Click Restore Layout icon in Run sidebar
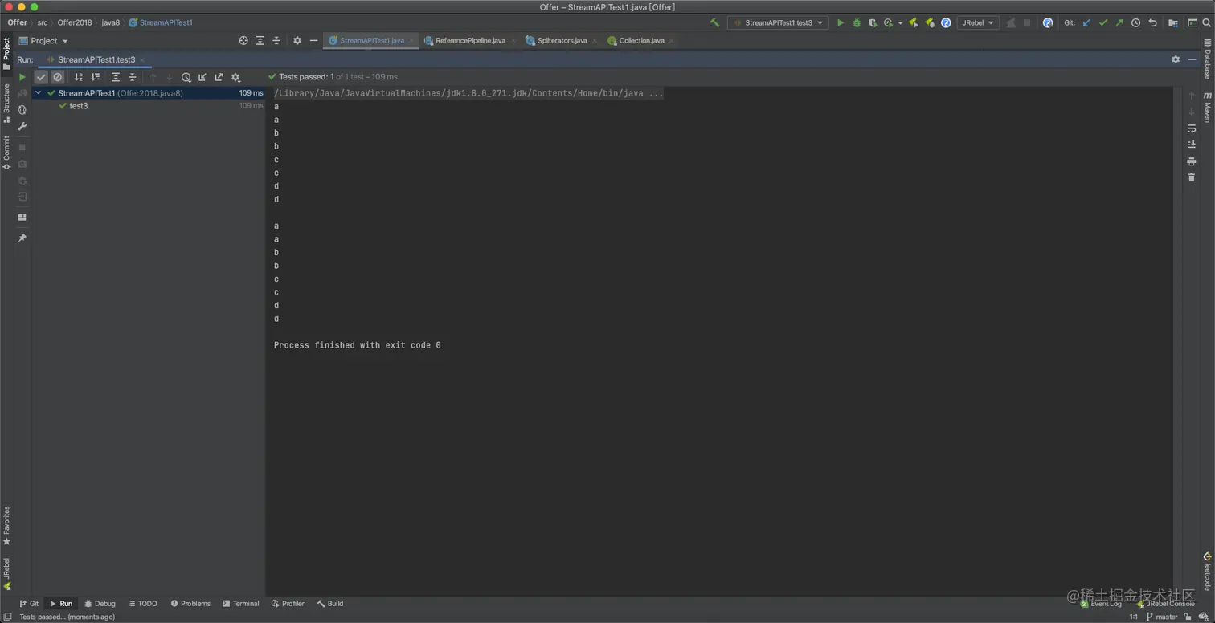 [22, 217]
